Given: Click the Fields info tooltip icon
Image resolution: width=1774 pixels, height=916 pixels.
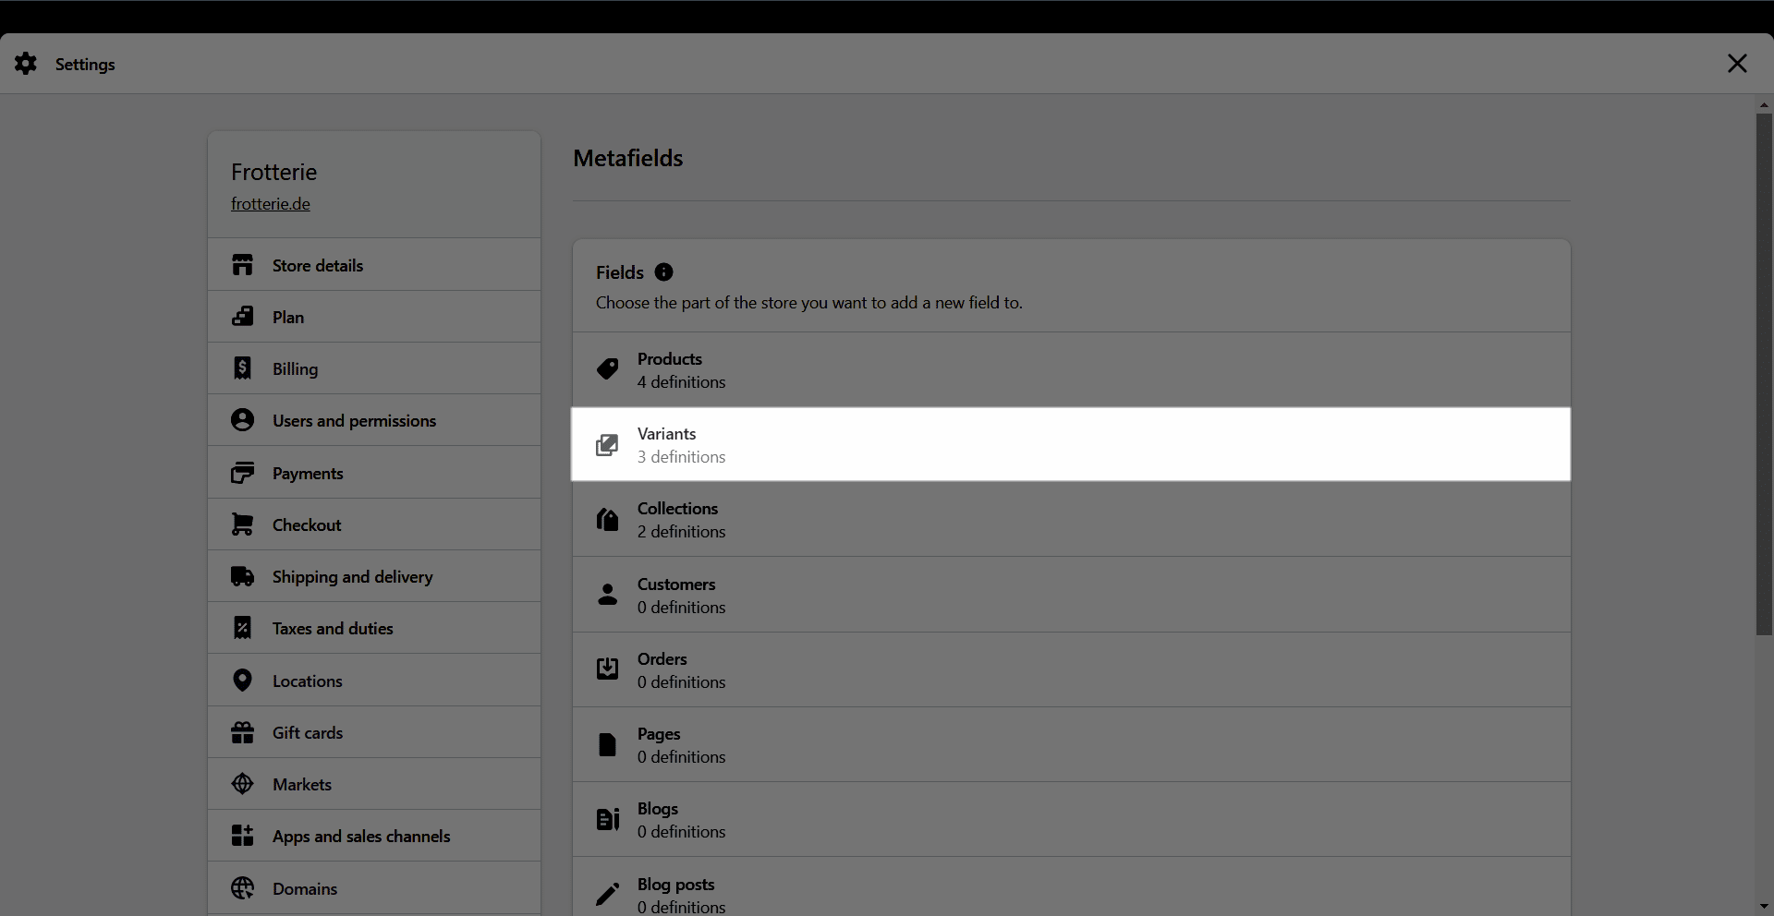Looking at the screenshot, I should (663, 271).
